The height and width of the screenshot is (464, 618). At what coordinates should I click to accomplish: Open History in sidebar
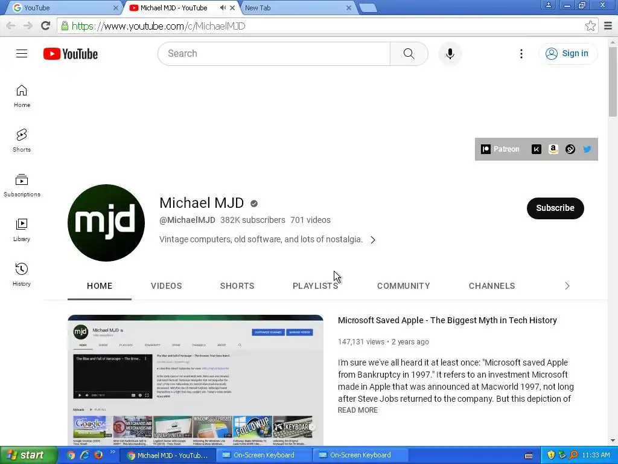[22, 275]
